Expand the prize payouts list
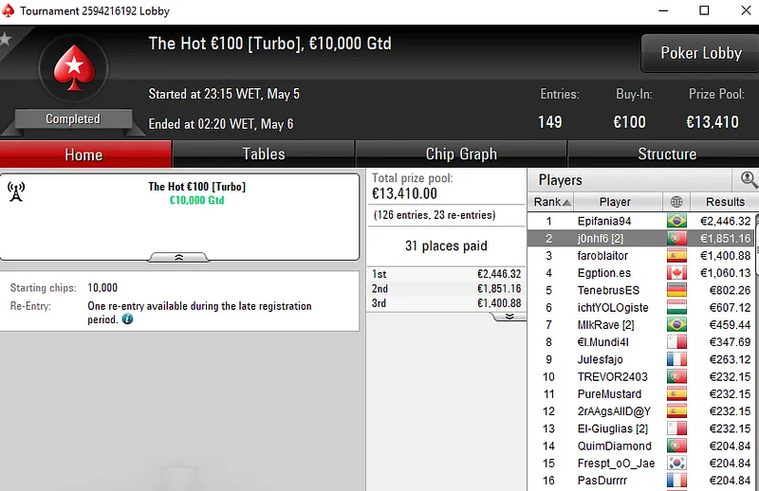The image size is (759, 491). pos(509,317)
